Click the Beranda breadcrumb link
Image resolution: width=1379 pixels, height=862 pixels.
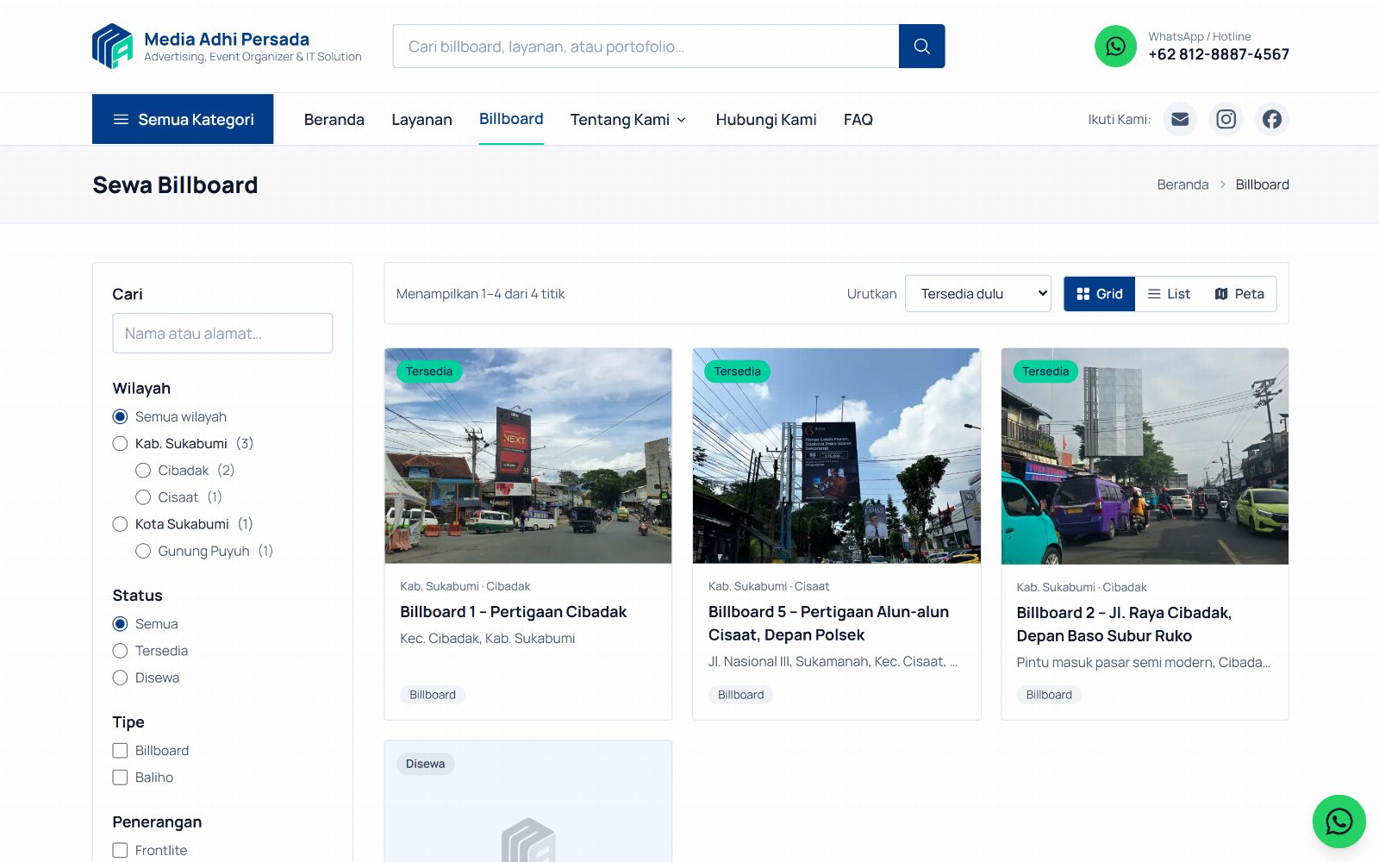pyautogui.click(x=1182, y=184)
